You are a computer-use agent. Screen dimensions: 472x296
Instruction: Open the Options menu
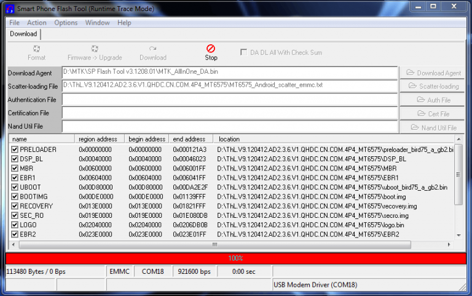(66, 23)
